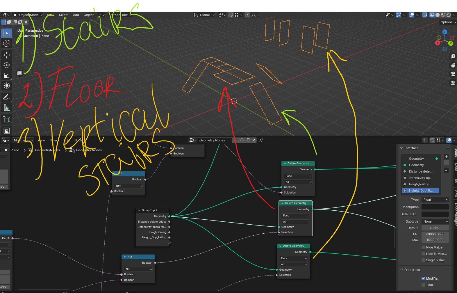
Task: Open the Select menu in viewport header
Action: [64, 15]
